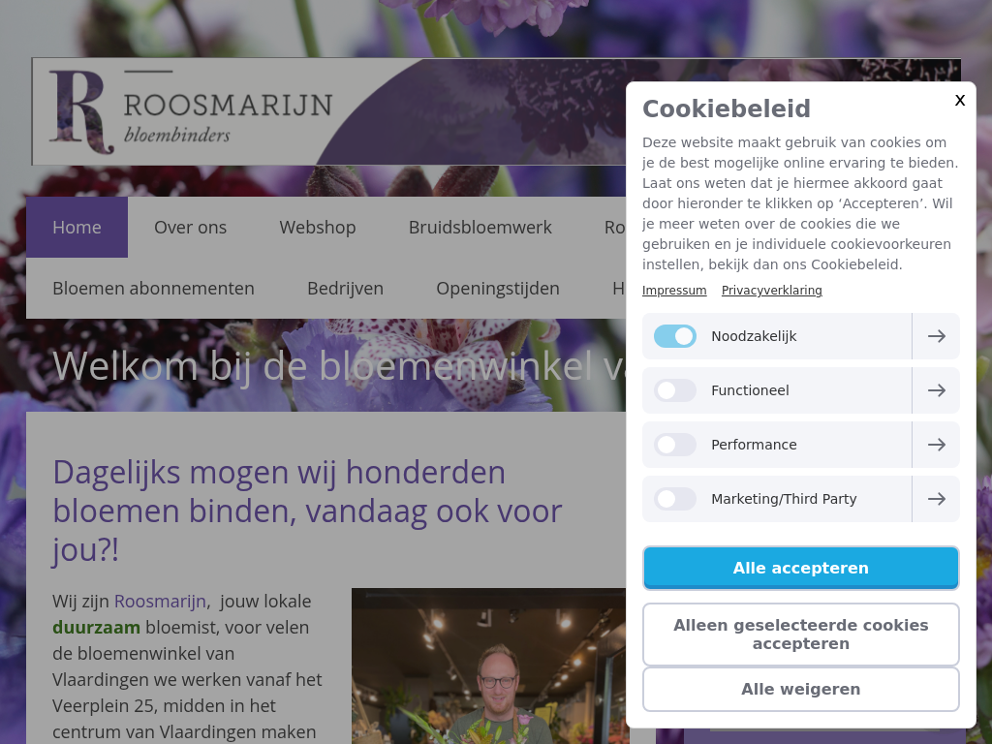This screenshot has width=992, height=744.
Task: Enable the Functioneel cookies switch
Action: [675, 390]
